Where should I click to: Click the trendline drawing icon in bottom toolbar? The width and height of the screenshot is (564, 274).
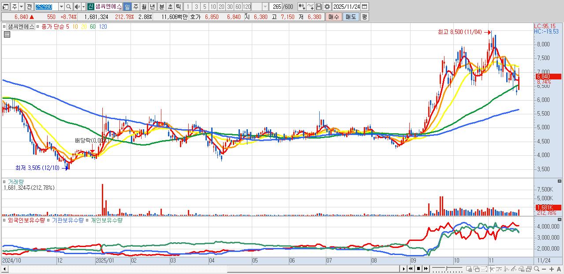(499, 269)
